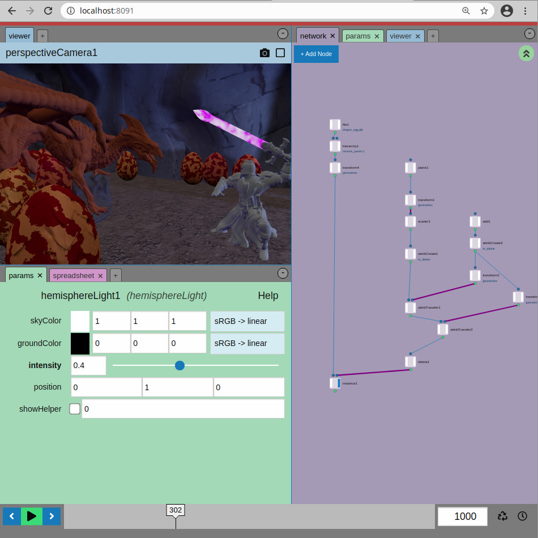The width and height of the screenshot is (538, 538).
Task: Take a viewer snapshot with camera icon
Action: pyautogui.click(x=264, y=53)
